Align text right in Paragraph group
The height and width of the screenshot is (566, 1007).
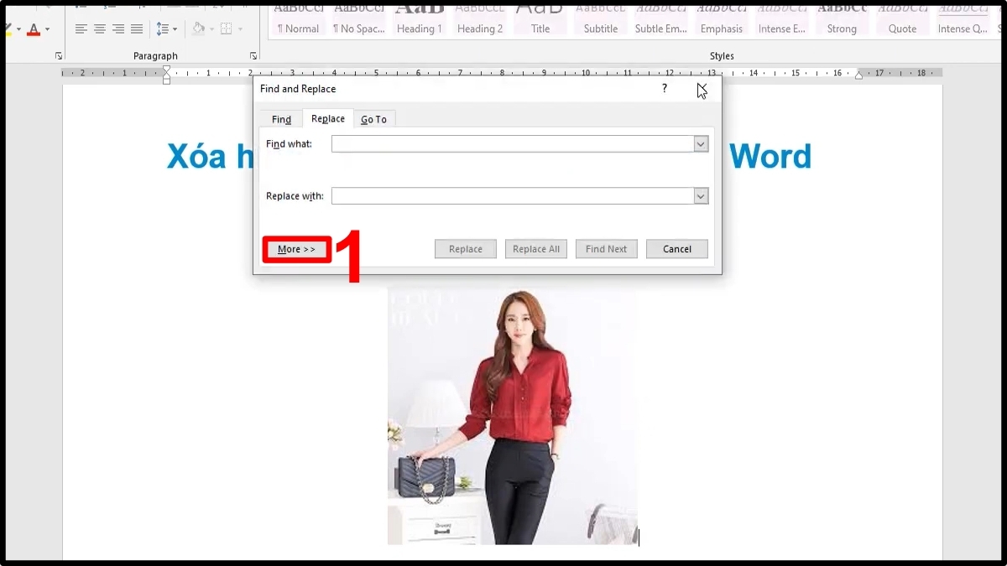[x=118, y=29]
